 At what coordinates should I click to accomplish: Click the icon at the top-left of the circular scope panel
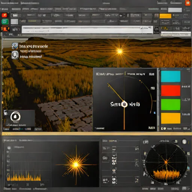145,142
